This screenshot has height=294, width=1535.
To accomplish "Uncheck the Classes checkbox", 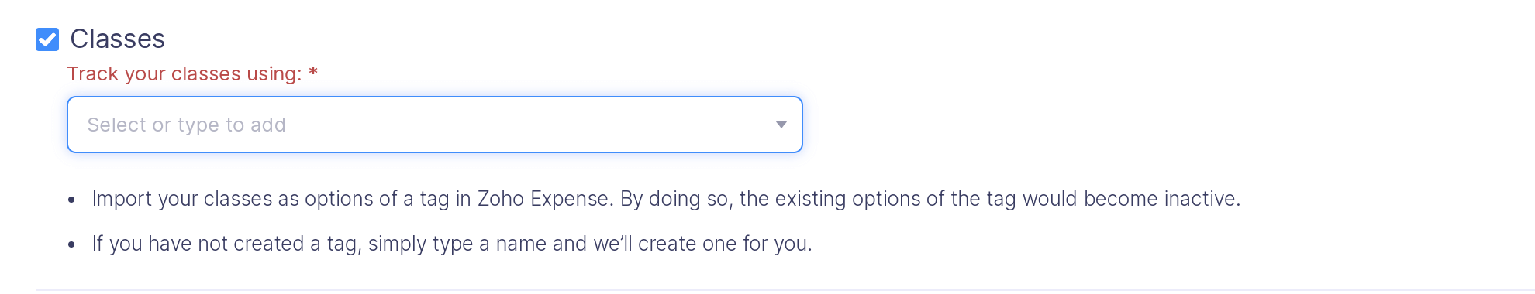I will (x=47, y=39).
